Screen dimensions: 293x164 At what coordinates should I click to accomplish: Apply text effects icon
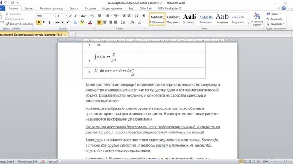(x=75, y=22)
